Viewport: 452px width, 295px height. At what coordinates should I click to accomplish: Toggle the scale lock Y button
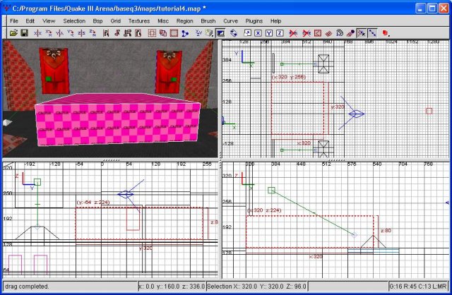[269, 33]
